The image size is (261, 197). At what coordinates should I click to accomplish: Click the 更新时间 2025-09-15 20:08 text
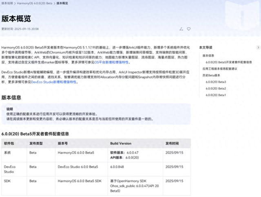pyautogui.click(x=20, y=29)
